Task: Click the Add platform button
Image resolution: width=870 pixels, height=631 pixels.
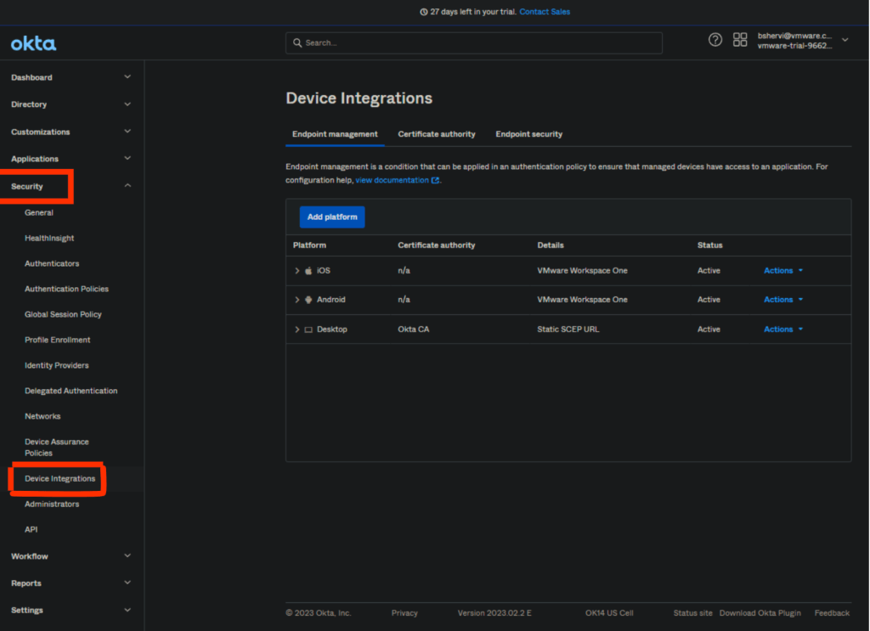Action: coord(332,217)
